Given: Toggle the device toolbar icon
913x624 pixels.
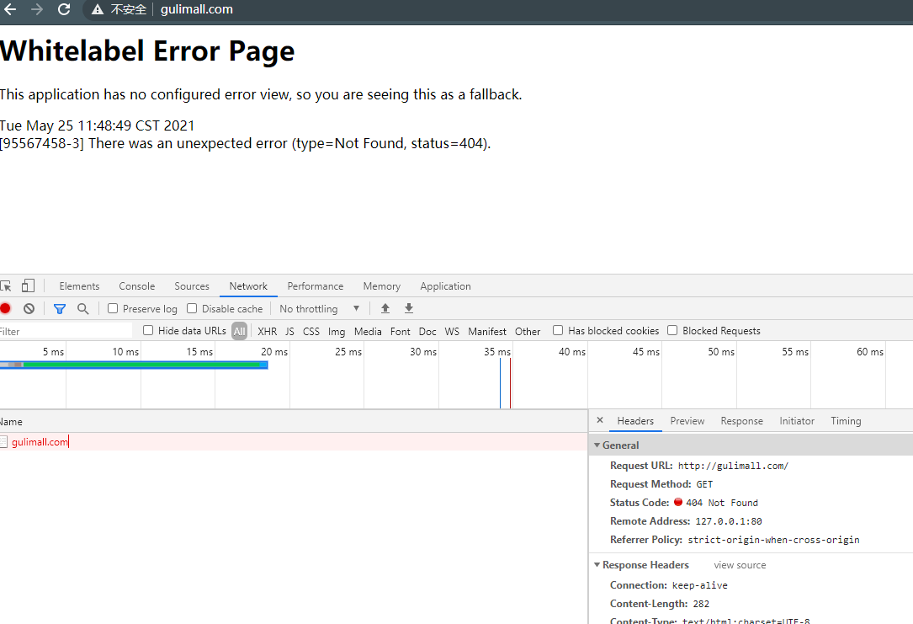Looking at the screenshot, I should click(28, 285).
